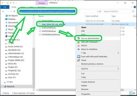Choose Cut in the context menu
Screen dimensions: 137x96
coord(83,73)
